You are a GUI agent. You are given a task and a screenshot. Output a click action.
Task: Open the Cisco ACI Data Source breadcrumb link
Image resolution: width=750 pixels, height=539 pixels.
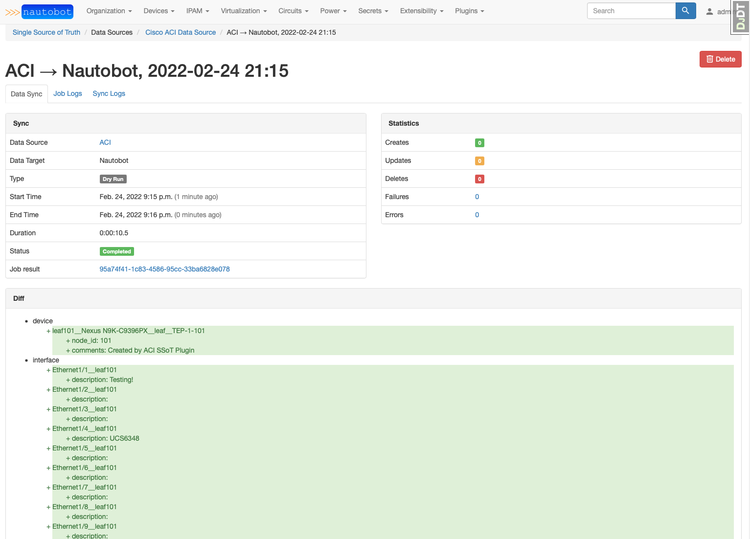(181, 32)
